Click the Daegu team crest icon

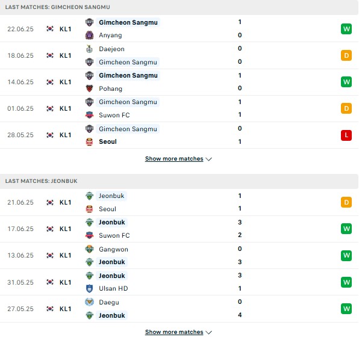tap(89, 302)
